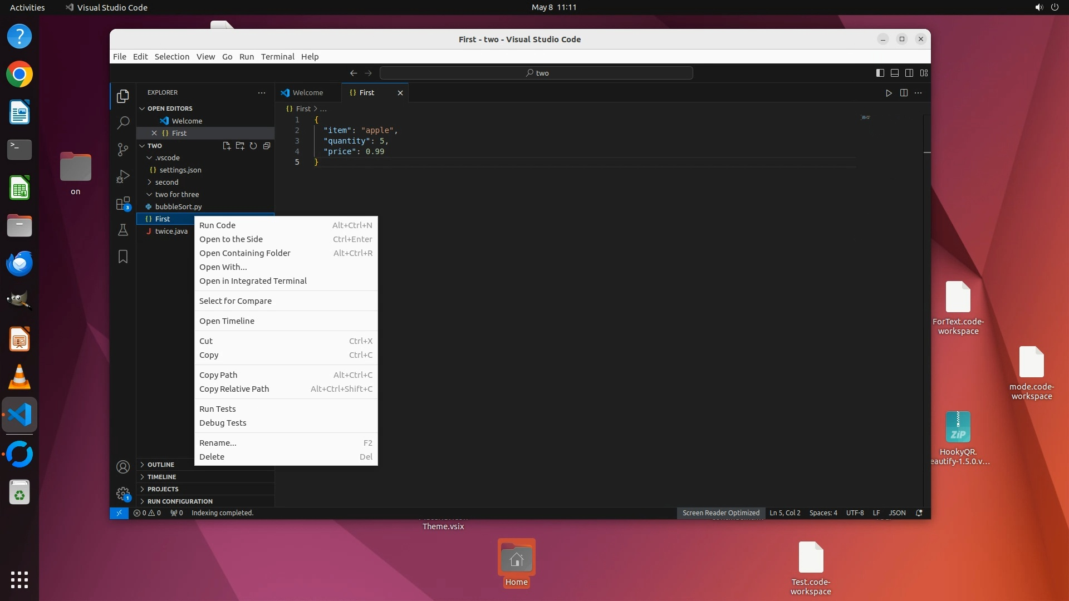Collapse the OPEN EDITORS section
Image resolution: width=1069 pixels, height=601 pixels.
[169, 109]
